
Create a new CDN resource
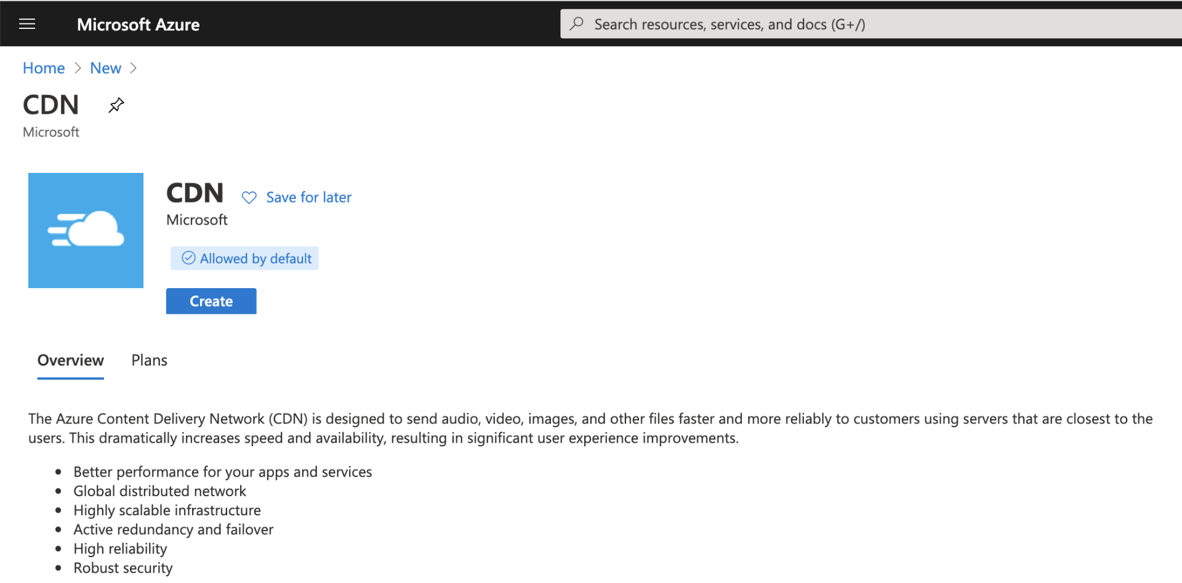click(211, 301)
